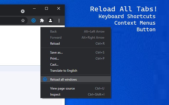Click the bookmark star icon
The height and width of the screenshot is (105, 169).
[23, 20]
